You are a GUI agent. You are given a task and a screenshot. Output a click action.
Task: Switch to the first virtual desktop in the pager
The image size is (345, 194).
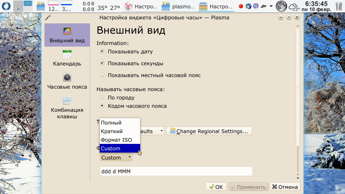coord(18,3)
